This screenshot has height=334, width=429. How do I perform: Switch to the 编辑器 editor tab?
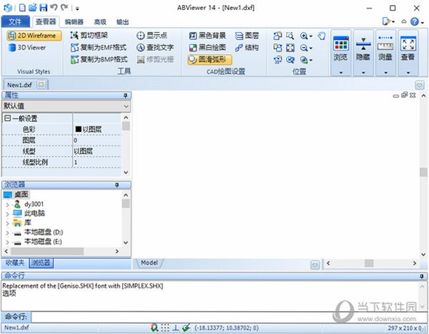click(x=74, y=22)
